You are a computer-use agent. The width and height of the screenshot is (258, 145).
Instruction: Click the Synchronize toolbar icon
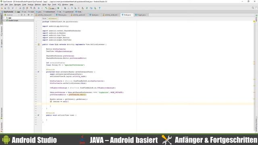tap(8, 8)
